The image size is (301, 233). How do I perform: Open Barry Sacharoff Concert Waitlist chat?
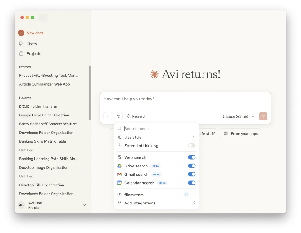click(x=48, y=124)
